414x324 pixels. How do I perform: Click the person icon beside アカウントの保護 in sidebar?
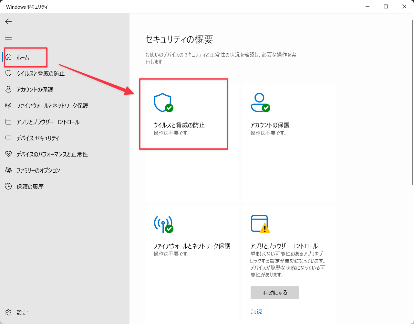9,90
